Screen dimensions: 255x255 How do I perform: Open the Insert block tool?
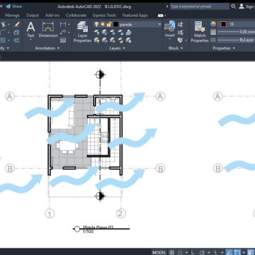click(x=170, y=29)
